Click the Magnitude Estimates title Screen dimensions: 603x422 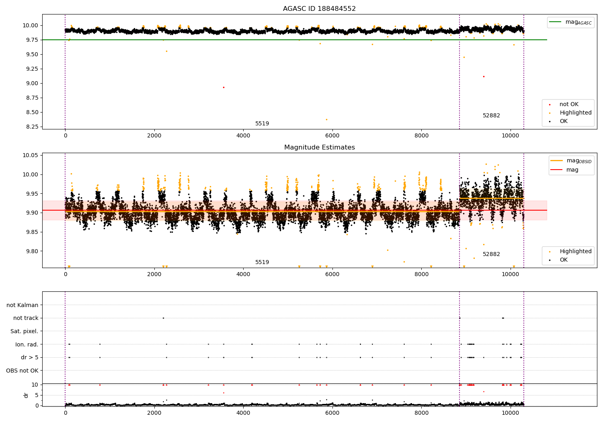point(319,147)
